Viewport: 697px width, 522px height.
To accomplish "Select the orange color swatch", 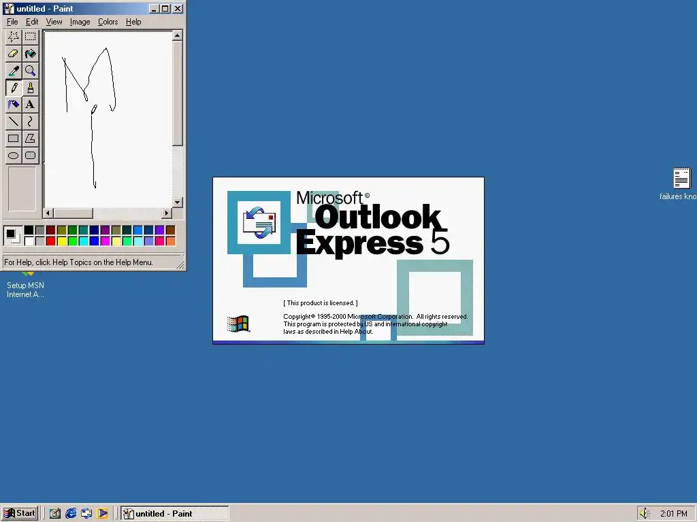I will click(170, 241).
